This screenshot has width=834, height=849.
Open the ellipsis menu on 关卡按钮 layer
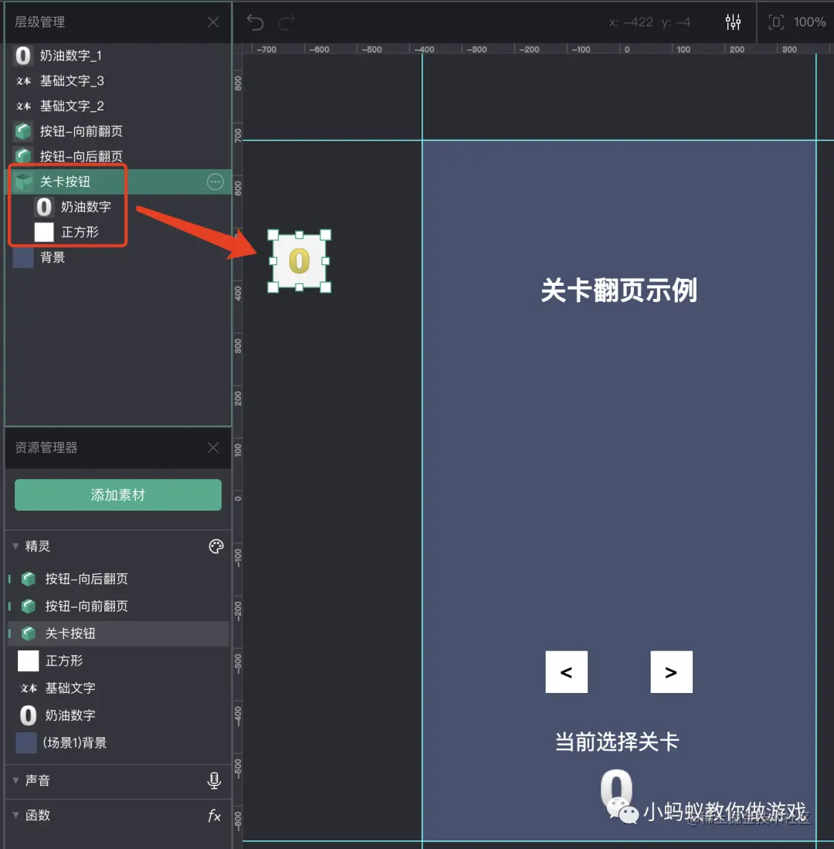pos(215,182)
